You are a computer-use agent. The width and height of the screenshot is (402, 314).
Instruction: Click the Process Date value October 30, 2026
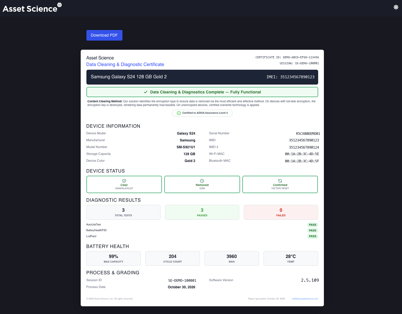tap(182, 287)
